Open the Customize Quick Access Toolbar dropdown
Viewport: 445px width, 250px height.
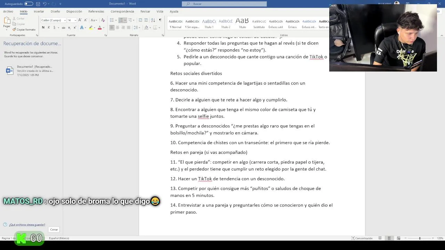click(x=60, y=4)
